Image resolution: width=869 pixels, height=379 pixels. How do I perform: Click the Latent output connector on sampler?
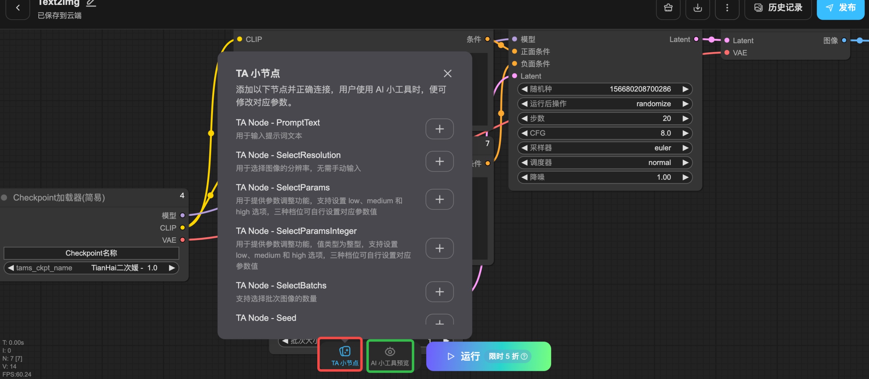point(696,39)
